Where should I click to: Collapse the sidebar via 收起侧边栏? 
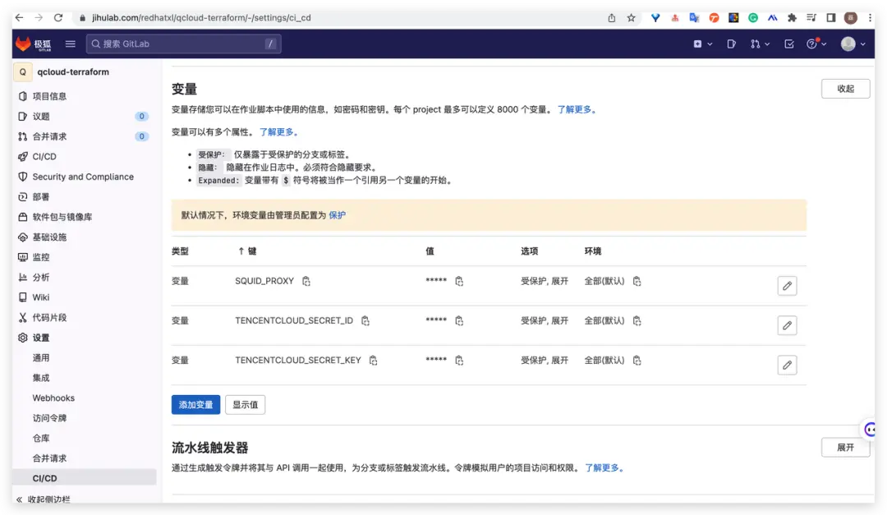[49, 499]
